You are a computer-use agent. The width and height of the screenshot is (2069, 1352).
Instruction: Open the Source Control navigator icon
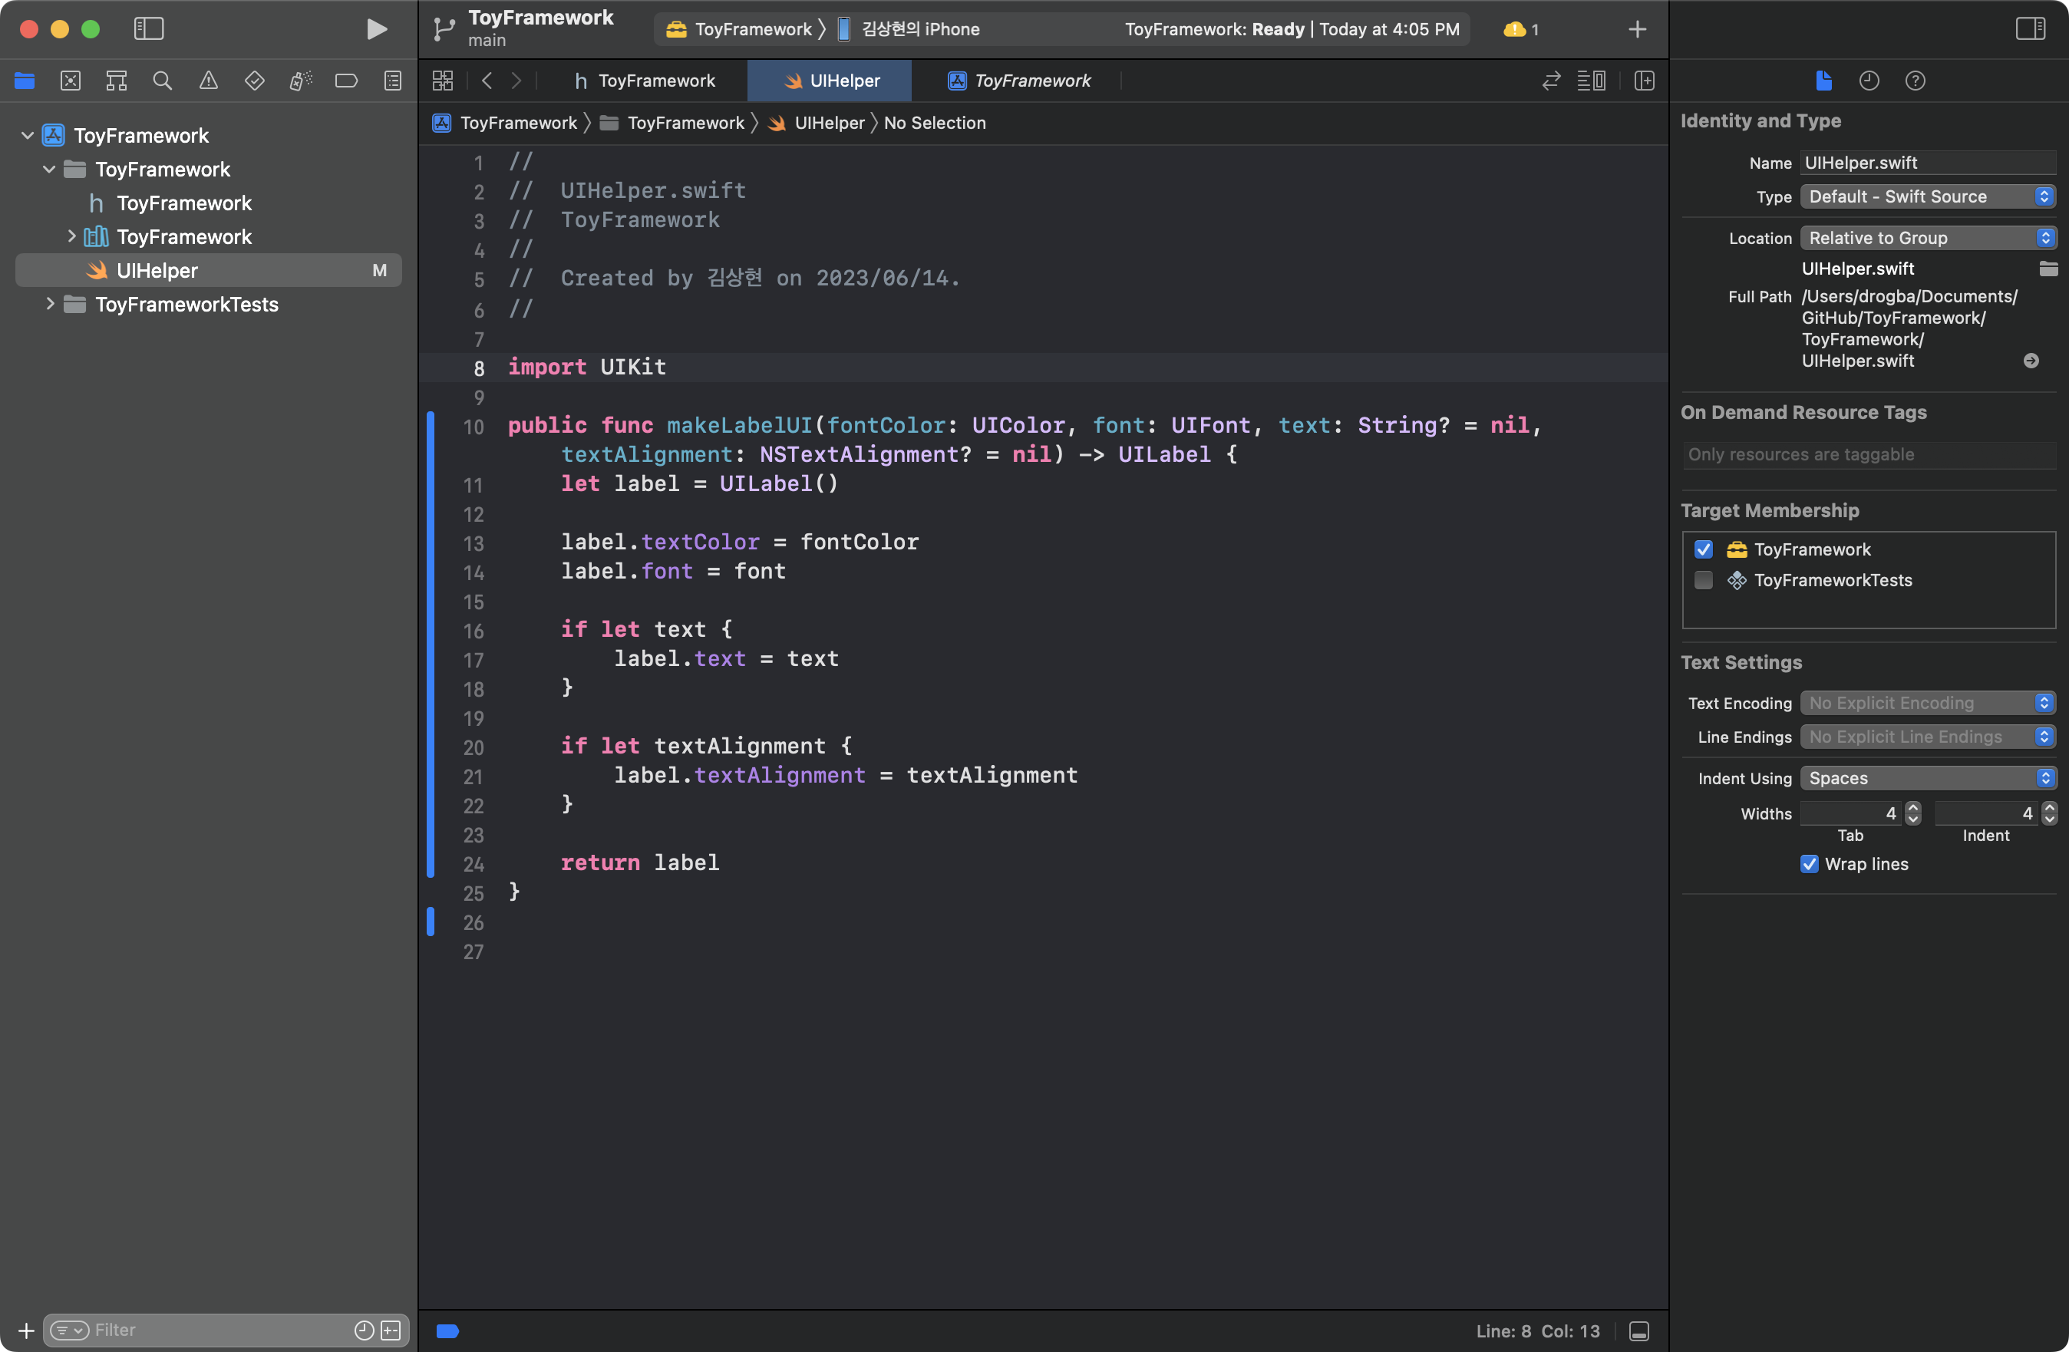[71, 81]
